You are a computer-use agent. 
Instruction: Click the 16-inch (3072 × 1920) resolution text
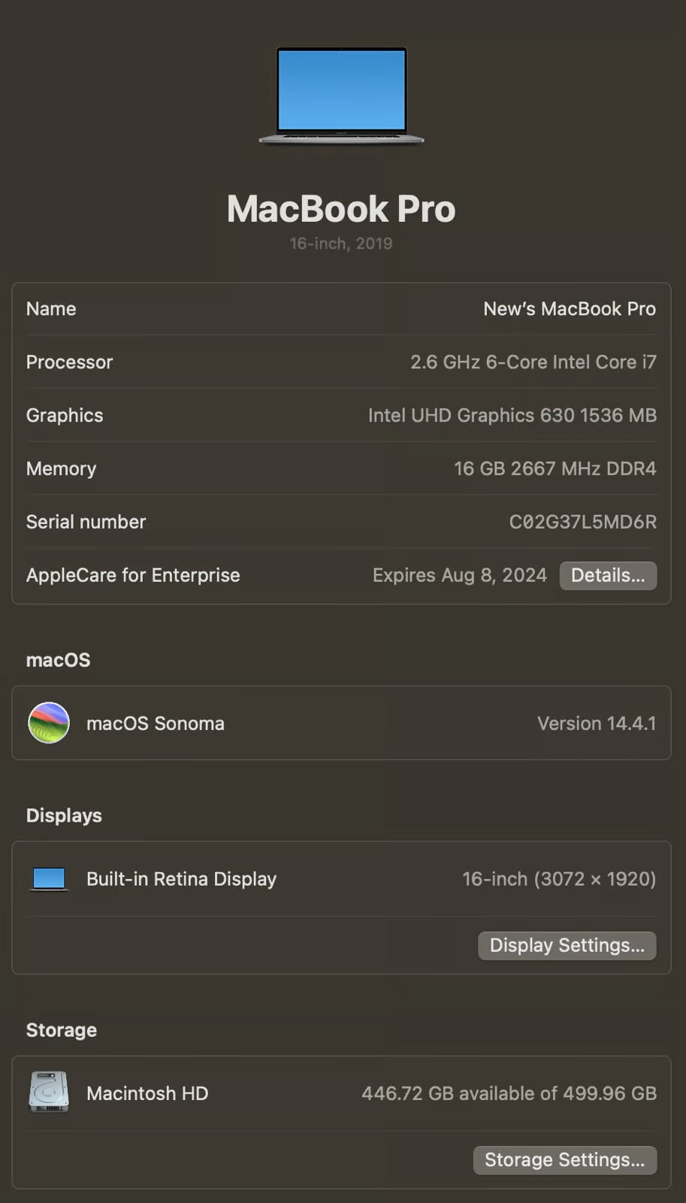[x=559, y=879]
